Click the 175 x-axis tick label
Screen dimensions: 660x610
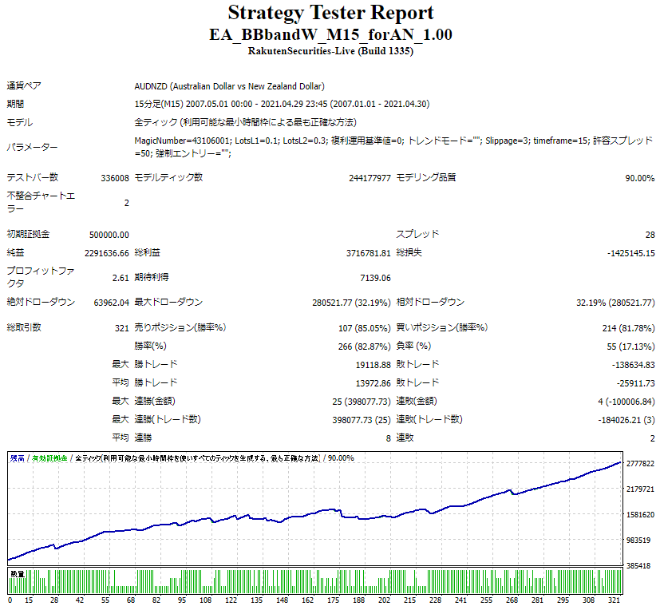point(334,600)
